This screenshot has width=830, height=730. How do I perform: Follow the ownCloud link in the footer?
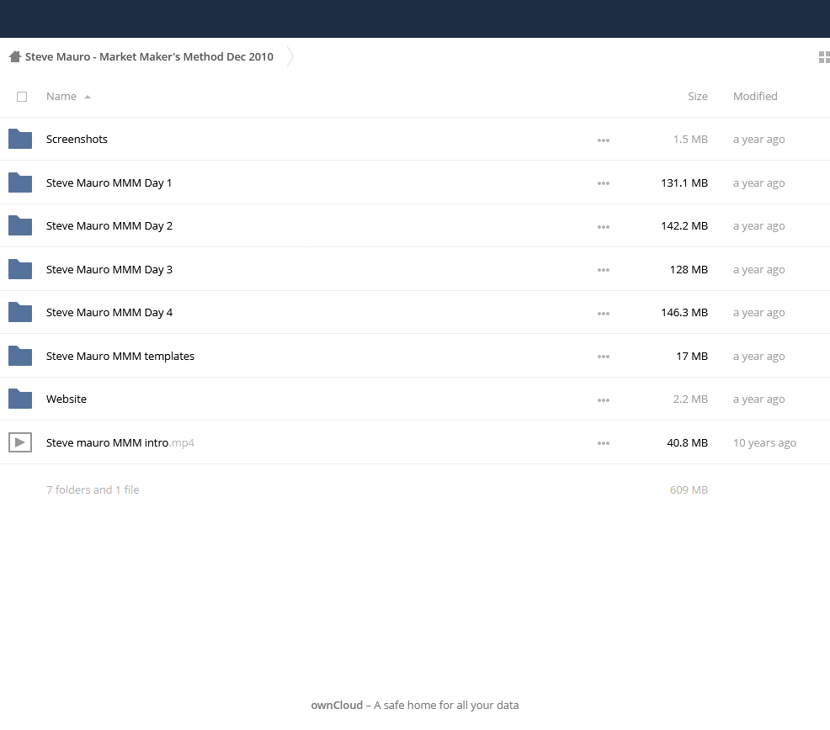[337, 705]
